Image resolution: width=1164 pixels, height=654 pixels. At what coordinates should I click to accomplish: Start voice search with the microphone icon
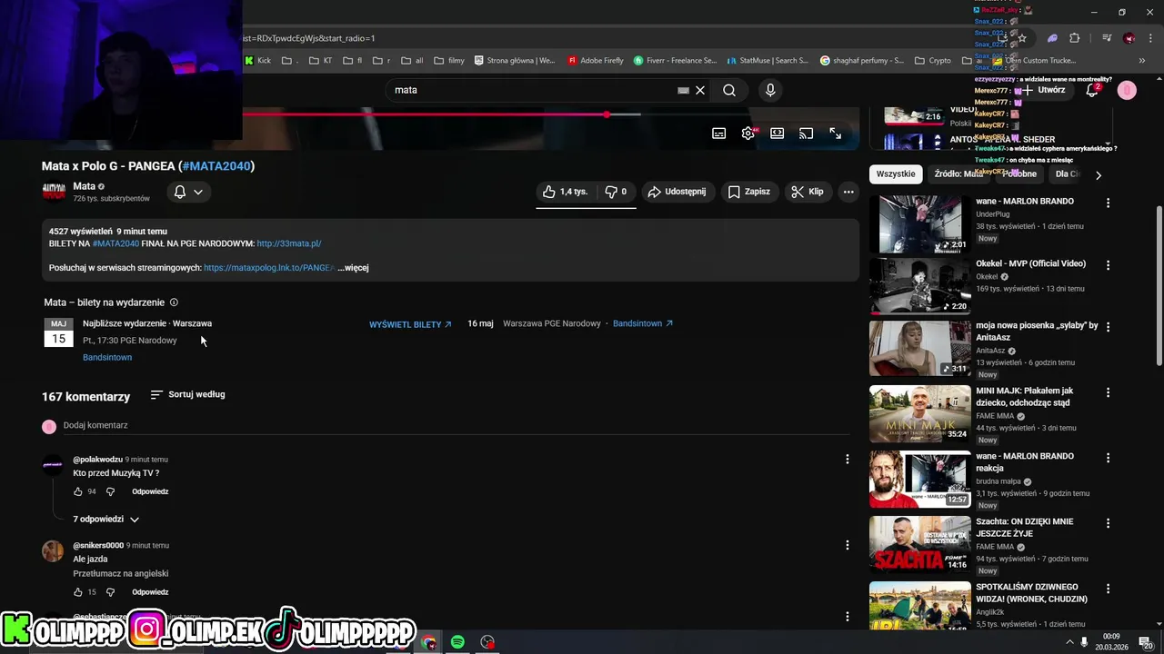pyautogui.click(x=770, y=90)
